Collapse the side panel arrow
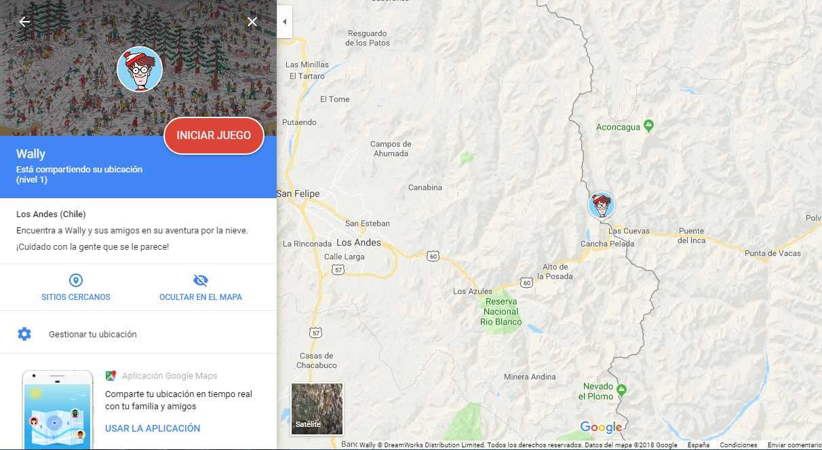This screenshot has width=822, height=450. 285,22
